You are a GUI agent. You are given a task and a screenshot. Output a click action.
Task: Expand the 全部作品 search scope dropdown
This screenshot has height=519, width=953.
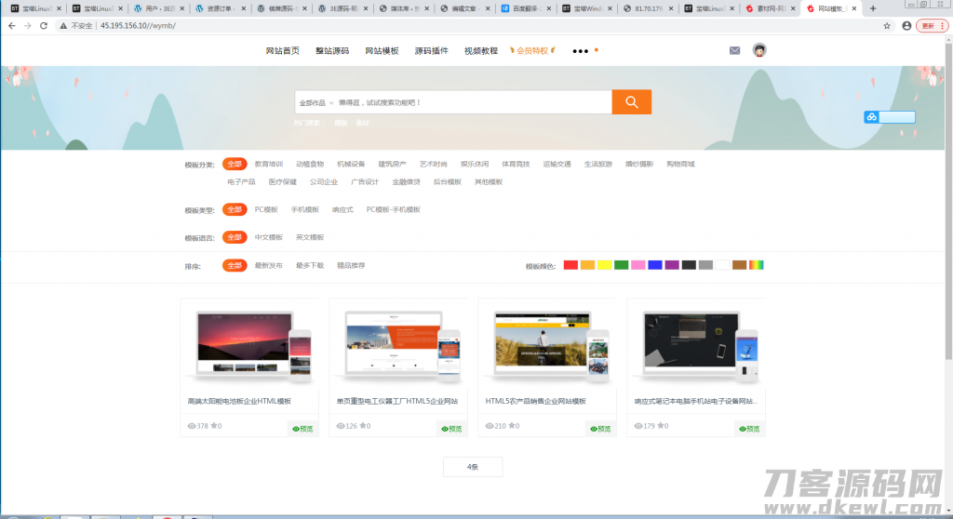pyautogui.click(x=315, y=102)
